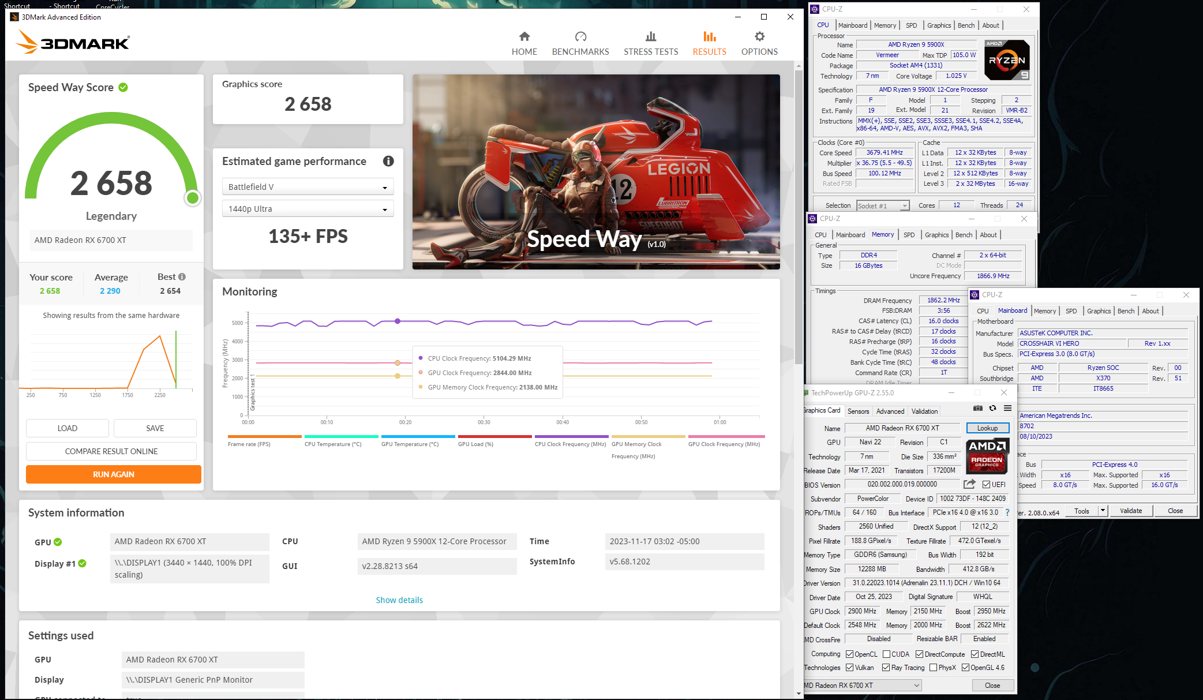Screen dimensions: 1203x700
Task: Click GPU Temperature legend swatch
Action: click(x=418, y=436)
